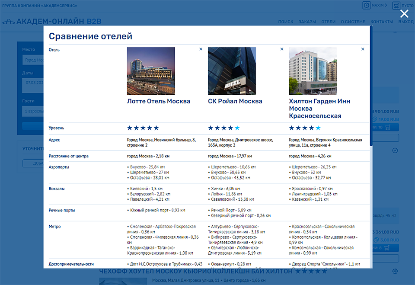
Task: Click the star rating of Хилтон Гарден Инн
Action: click(x=305, y=128)
